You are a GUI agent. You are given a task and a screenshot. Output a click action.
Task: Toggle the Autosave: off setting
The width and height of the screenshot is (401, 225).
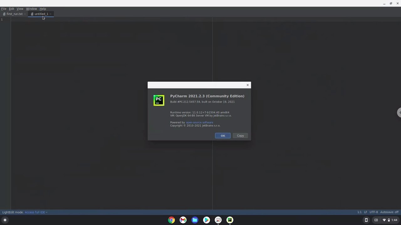click(x=389, y=212)
